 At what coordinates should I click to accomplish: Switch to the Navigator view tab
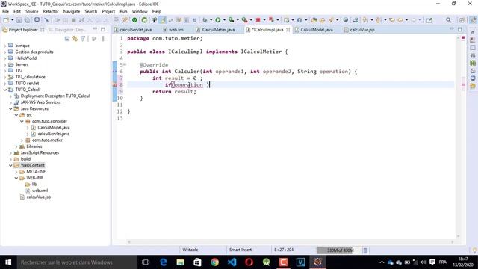coord(68,30)
